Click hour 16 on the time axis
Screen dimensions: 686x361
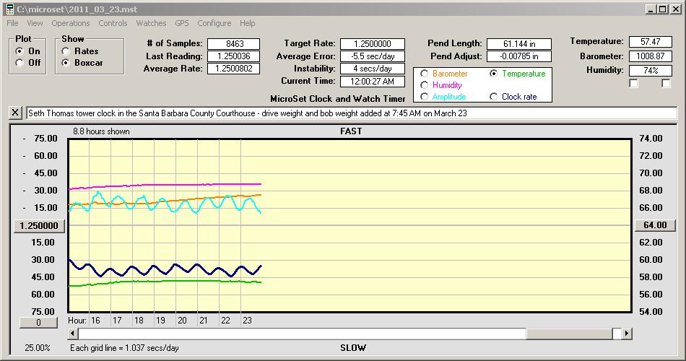[95, 321]
